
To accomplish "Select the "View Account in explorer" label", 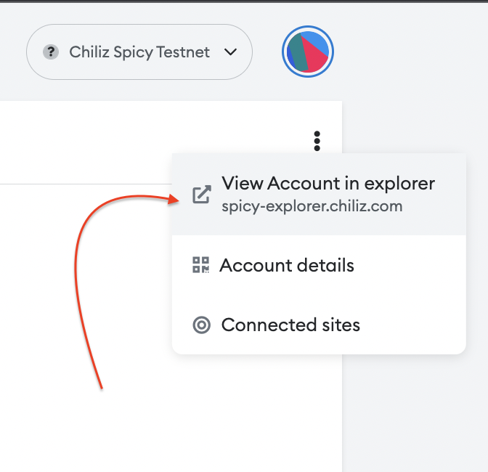I will (328, 183).
